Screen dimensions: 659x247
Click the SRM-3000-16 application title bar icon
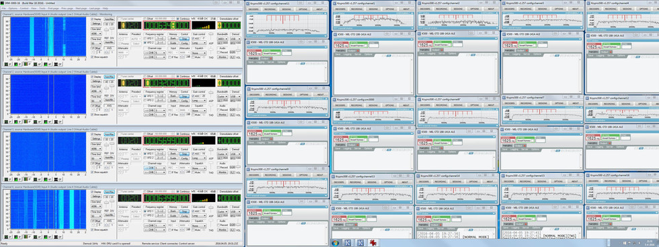pos(2,3)
